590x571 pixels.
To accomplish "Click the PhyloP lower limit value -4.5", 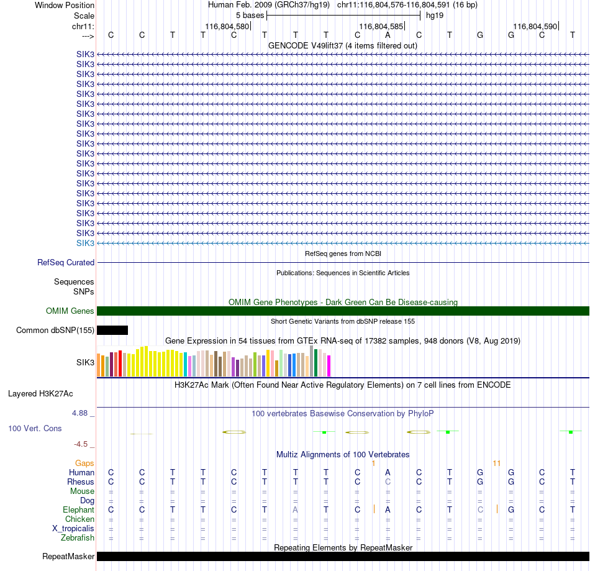I will (x=81, y=444).
